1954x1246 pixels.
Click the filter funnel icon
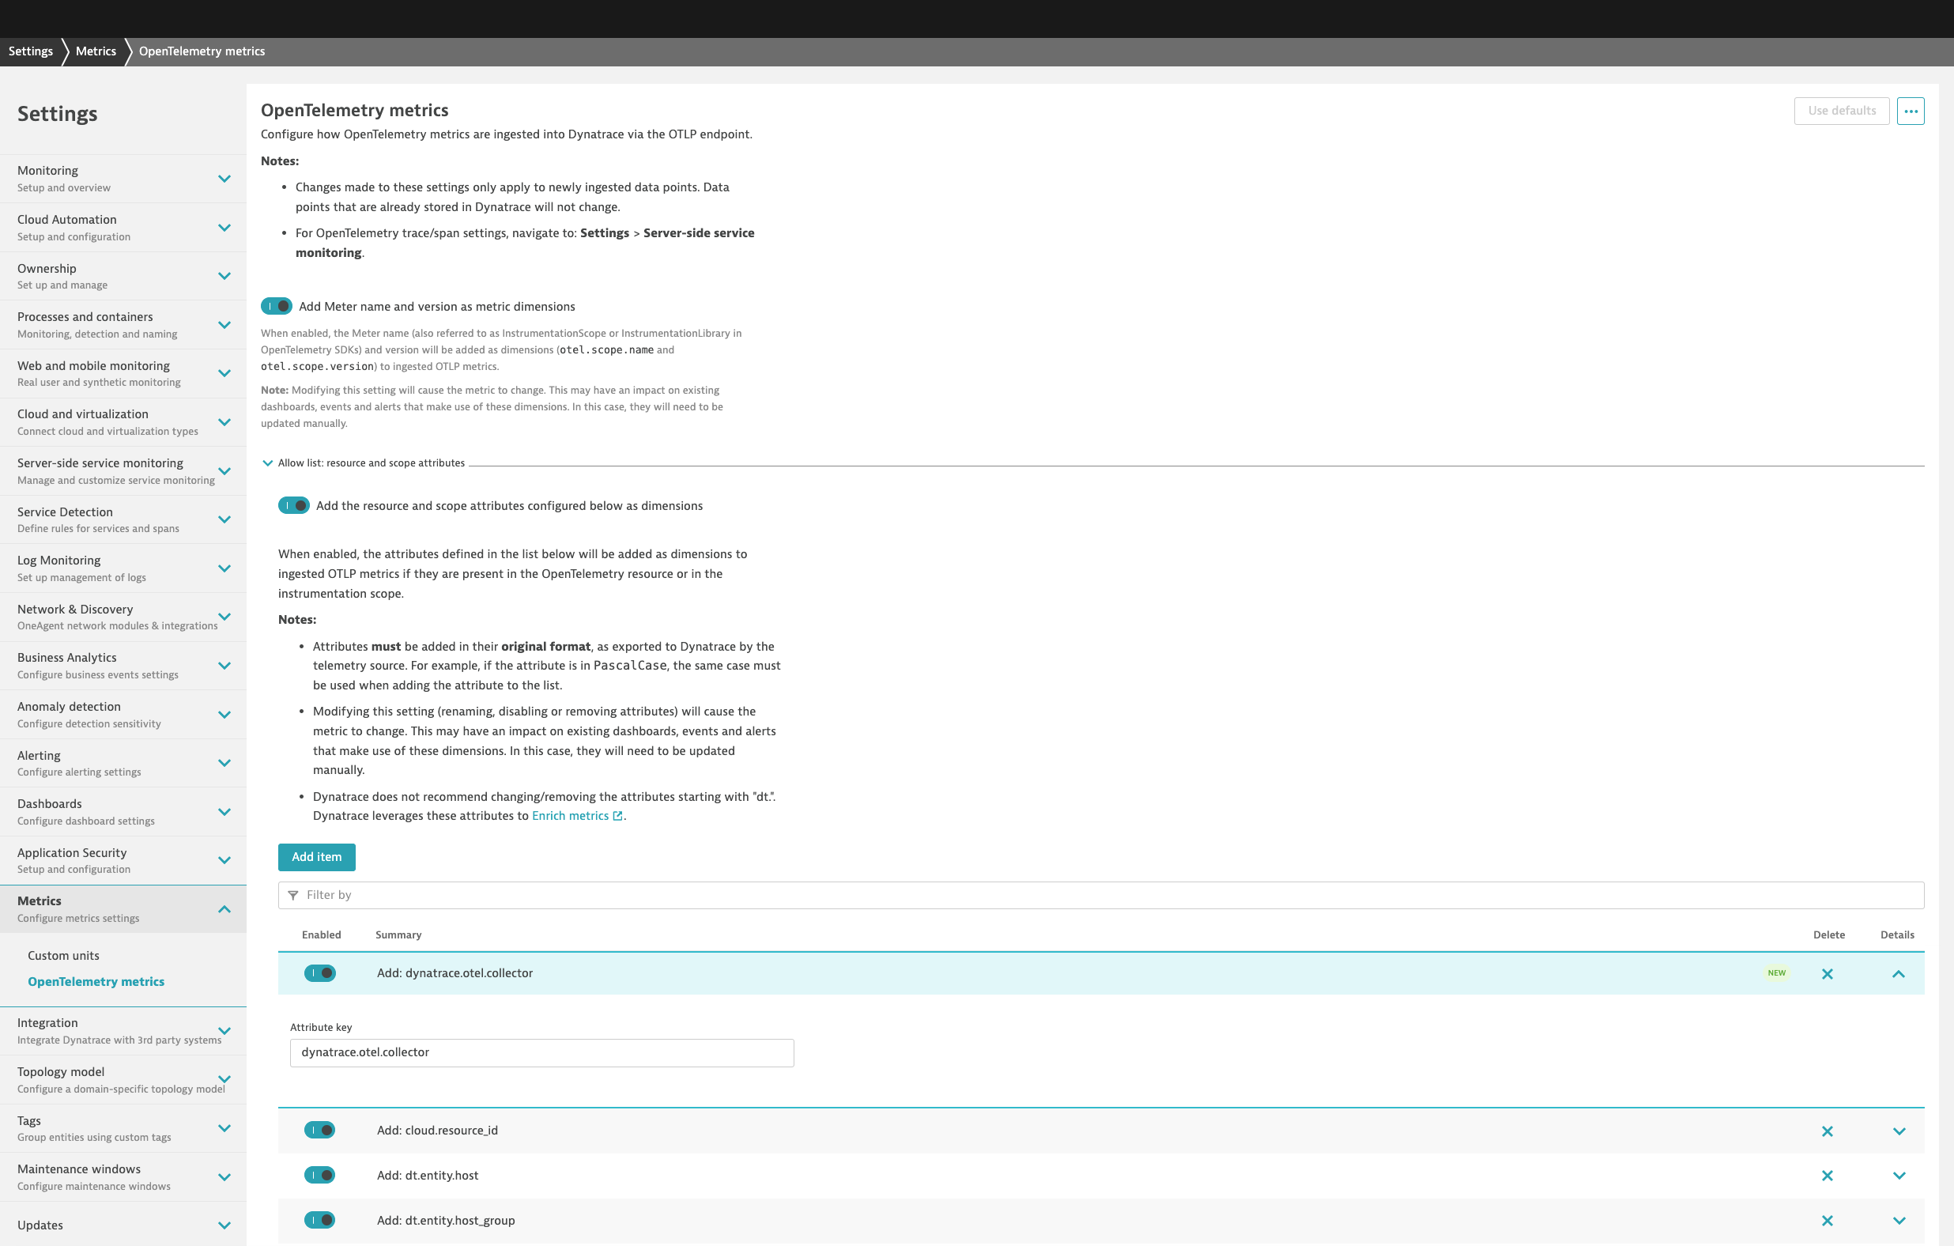pos(293,895)
